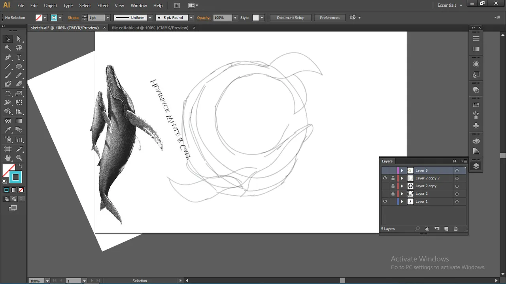Select the Shape Builder tool
This screenshot has width=506, height=284.
tap(8, 112)
